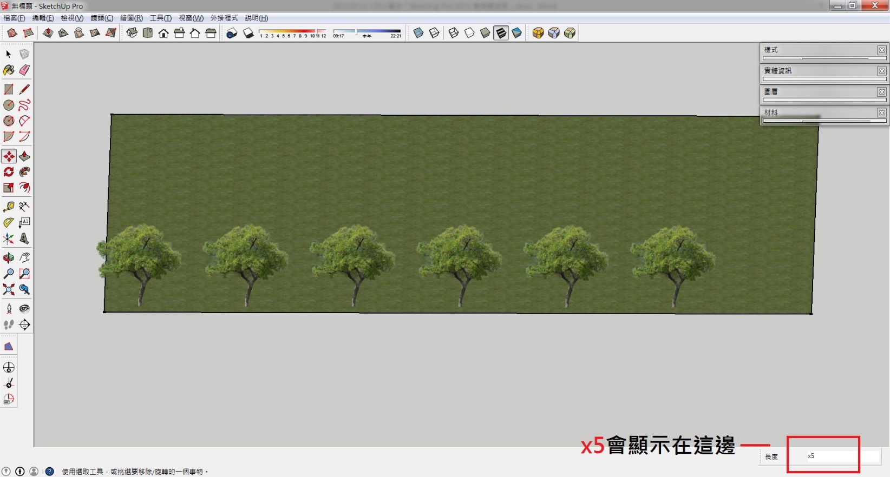Pick the Push/Pull tool
The width and height of the screenshot is (890, 477).
click(24, 156)
